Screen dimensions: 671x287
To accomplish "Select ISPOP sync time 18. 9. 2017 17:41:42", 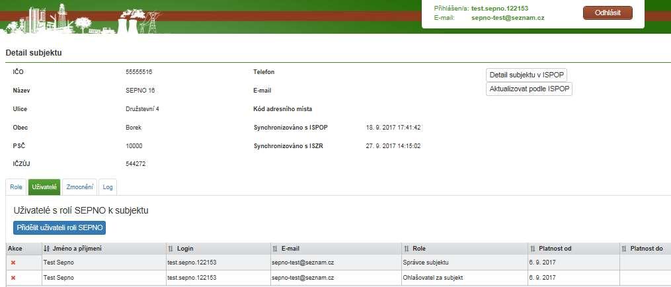I will tap(393, 128).
